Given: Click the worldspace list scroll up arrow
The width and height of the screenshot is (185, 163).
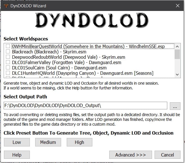Looking at the screenshot, I should (177, 47).
